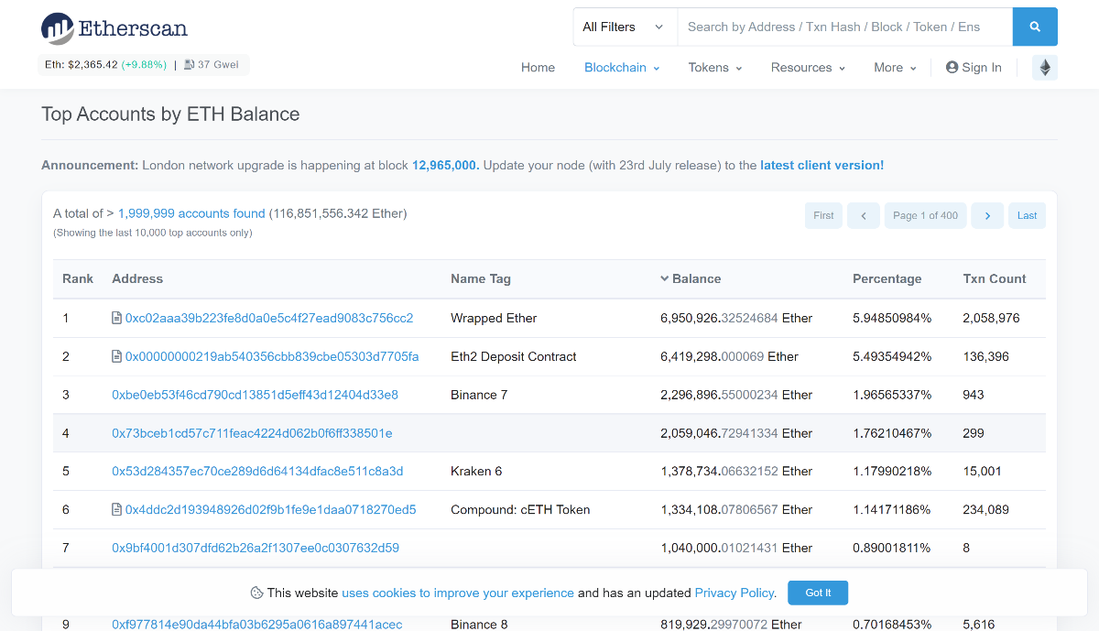Click the gas pump Gwei icon

(189, 65)
